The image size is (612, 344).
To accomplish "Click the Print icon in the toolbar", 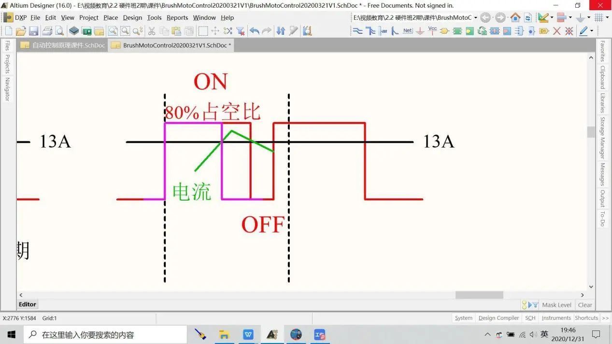I will (x=47, y=31).
